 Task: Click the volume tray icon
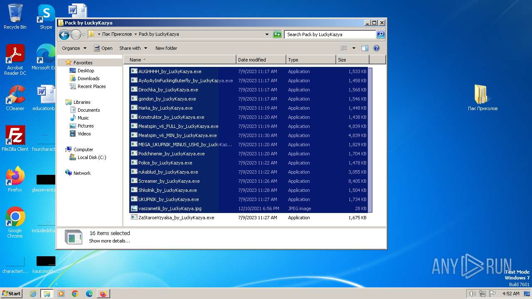472,294
